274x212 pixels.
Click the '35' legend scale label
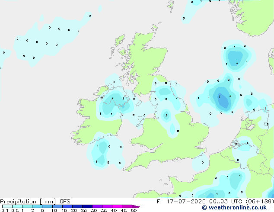click(x=104, y=210)
